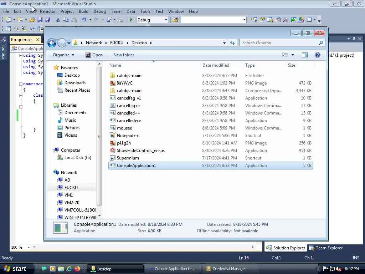Click the Network breadcrumb in address bar
Screen dimensions: 365x274
[x=94, y=43]
